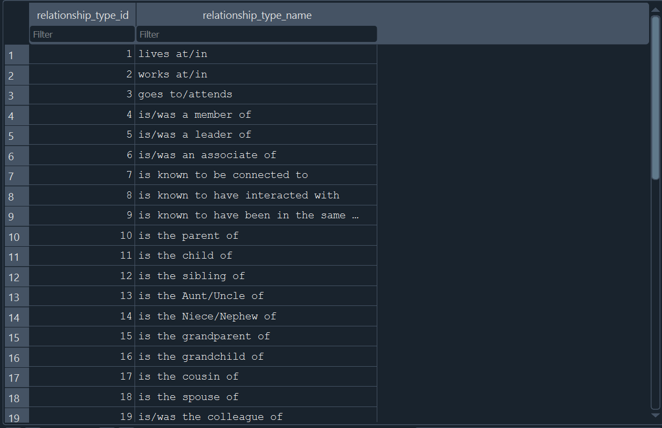Select the 'goes to/attends' cell
Image resolution: width=662 pixels, height=428 pixels.
pos(256,95)
